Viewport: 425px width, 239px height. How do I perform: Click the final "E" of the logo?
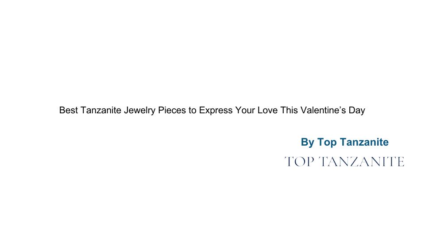(x=400, y=162)
